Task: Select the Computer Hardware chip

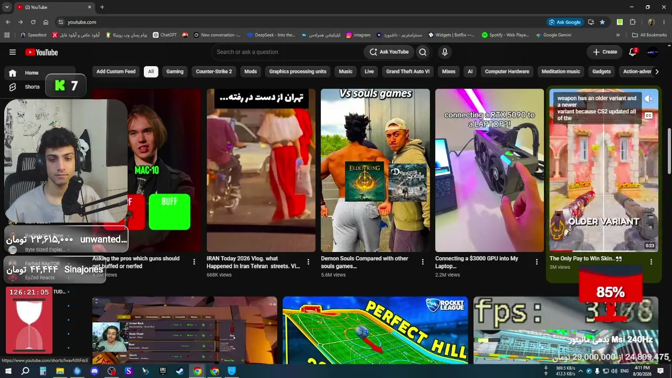Action: pyautogui.click(x=507, y=71)
